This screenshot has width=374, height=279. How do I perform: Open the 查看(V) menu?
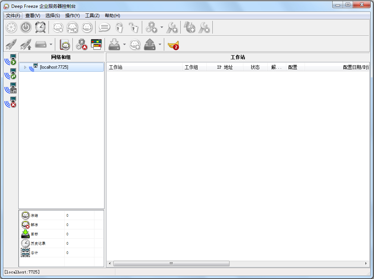[33, 16]
